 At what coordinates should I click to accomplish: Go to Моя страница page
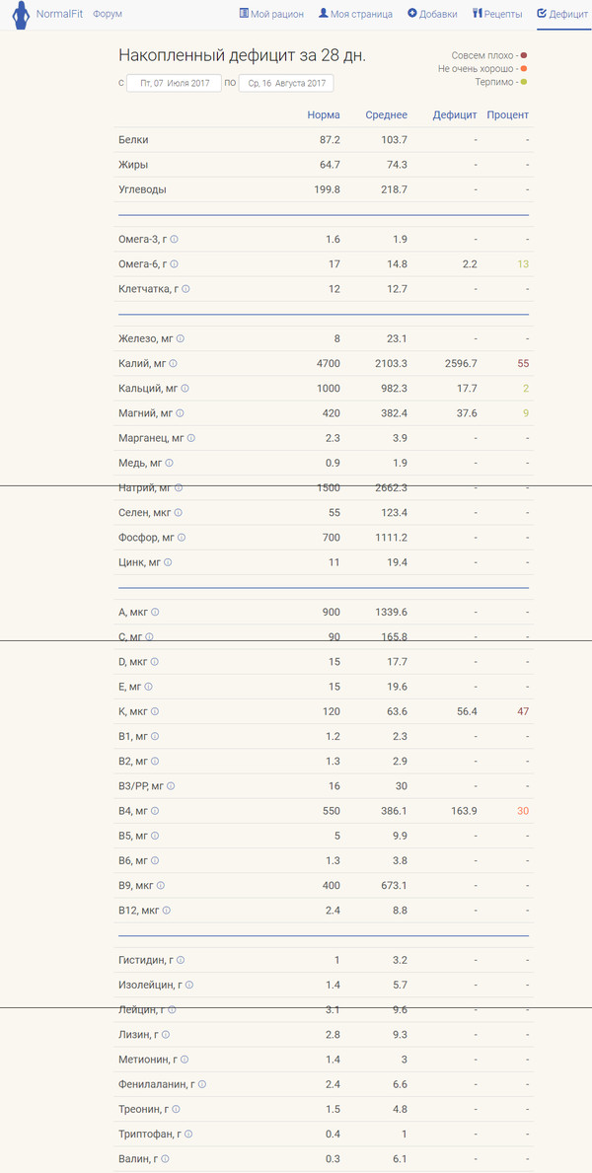tap(355, 14)
